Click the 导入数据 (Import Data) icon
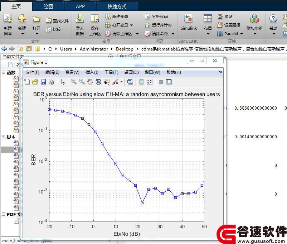The width and height of the screenshot is (287, 244). click(80, 19)
